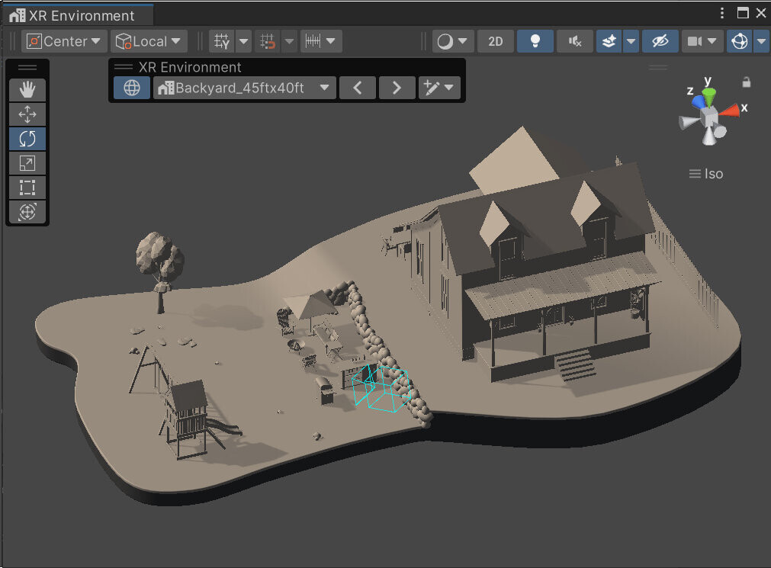The image size is (771, 568).
Task: Toggle scene effects (skybox, fog) button
Action: point(609,41)
